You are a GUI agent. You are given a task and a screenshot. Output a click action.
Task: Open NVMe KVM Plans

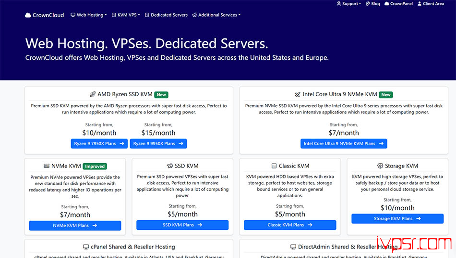pyautogui.click(x=75, y=225)
